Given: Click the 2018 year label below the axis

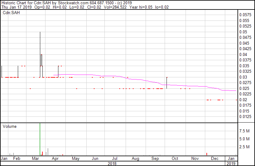Looking at the screenshot, I should tap(112, 164).
